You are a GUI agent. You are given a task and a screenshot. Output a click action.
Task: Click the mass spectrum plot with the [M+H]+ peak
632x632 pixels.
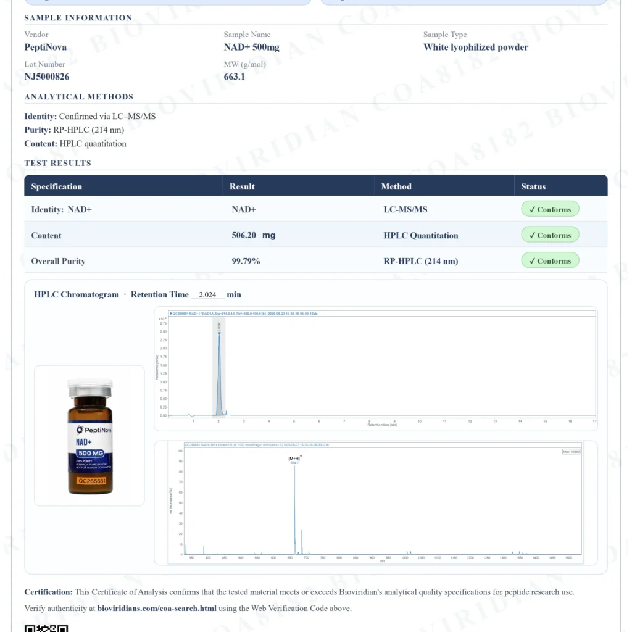pyautogui.click(x=376, y=502)
